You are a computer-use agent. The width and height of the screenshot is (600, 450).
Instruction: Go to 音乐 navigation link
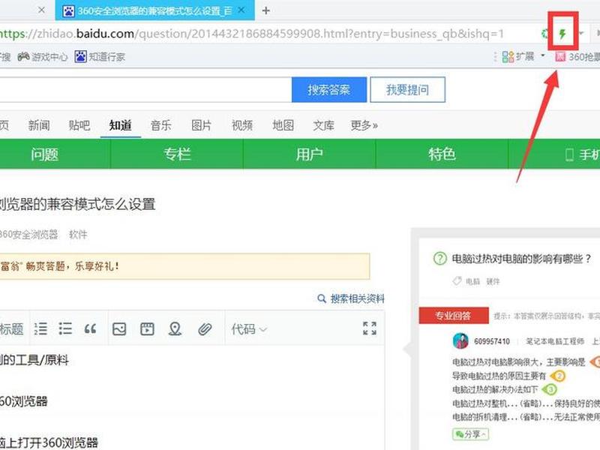coord(161,125)
